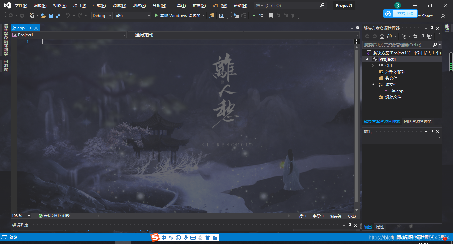Screen dimensions: 453x244
Task: Open the Debug configuration dropdown
Action: tap(102, 15)
